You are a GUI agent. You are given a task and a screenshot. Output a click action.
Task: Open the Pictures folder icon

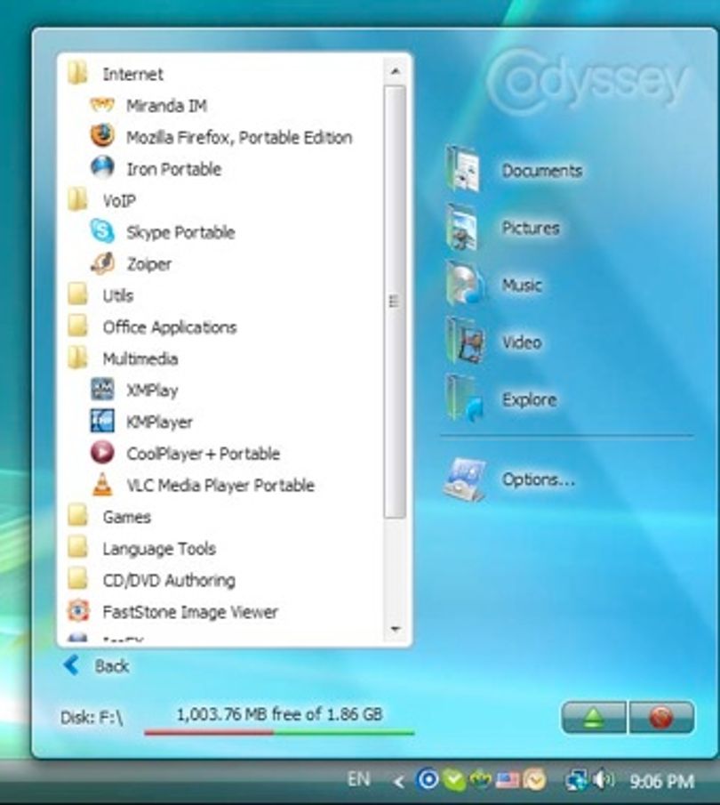click(463, 228)
